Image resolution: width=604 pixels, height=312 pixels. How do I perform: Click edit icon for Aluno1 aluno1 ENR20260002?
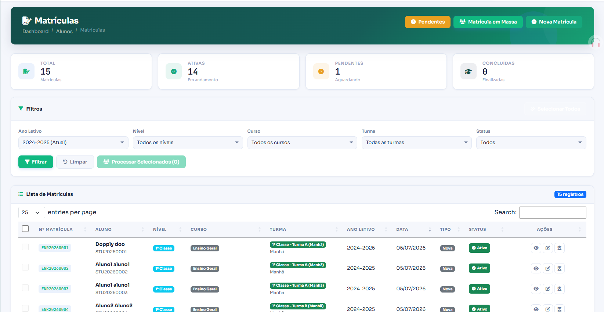(x=547, y=268)
